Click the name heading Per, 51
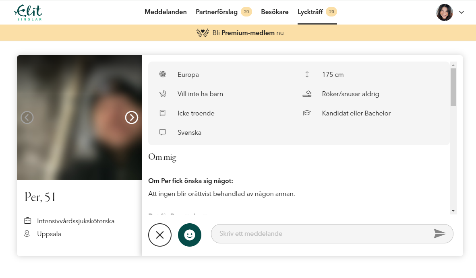 tap(40, 197)
